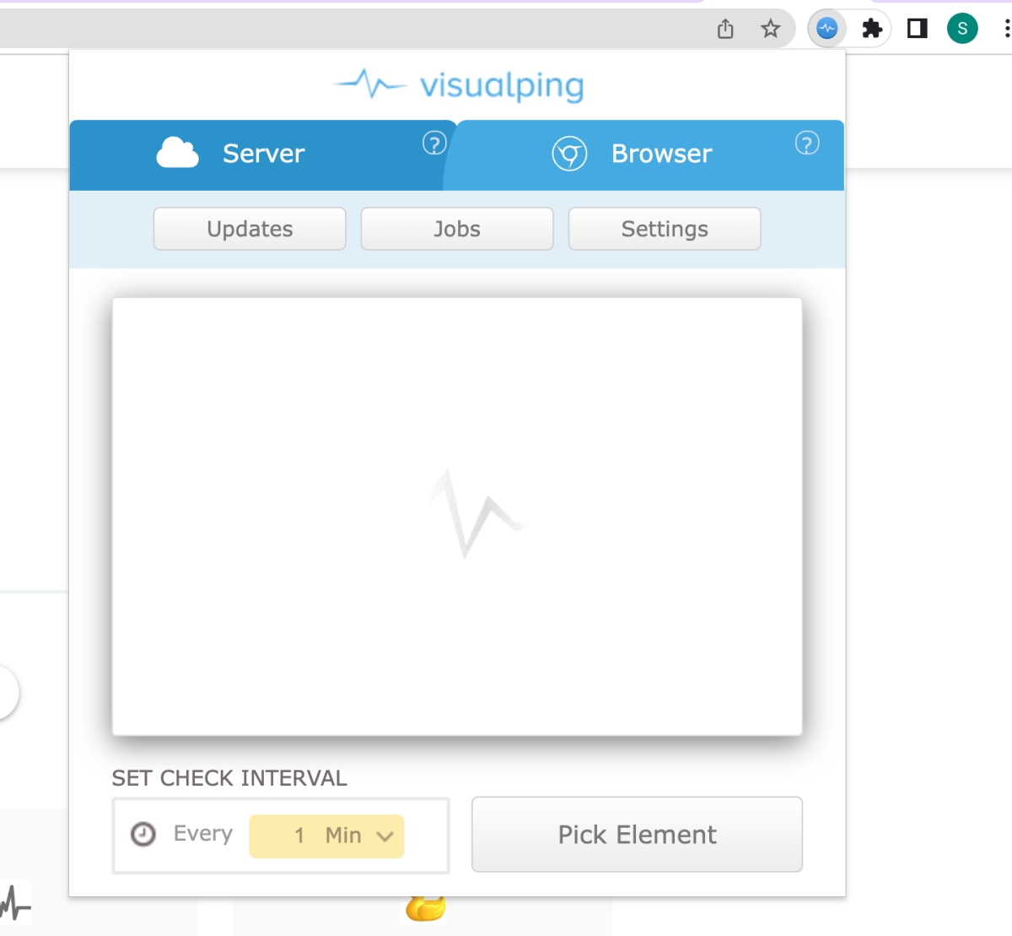The image size is (1012, 936).
Task: Bookmark this page with the star icon
Action: click(770, 29)
